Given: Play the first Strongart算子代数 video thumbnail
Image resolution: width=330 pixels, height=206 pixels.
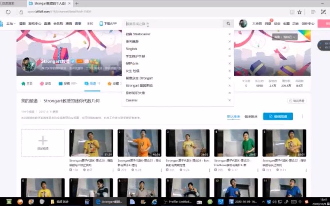Looking at the screenshot, I should tap(91, 143).
